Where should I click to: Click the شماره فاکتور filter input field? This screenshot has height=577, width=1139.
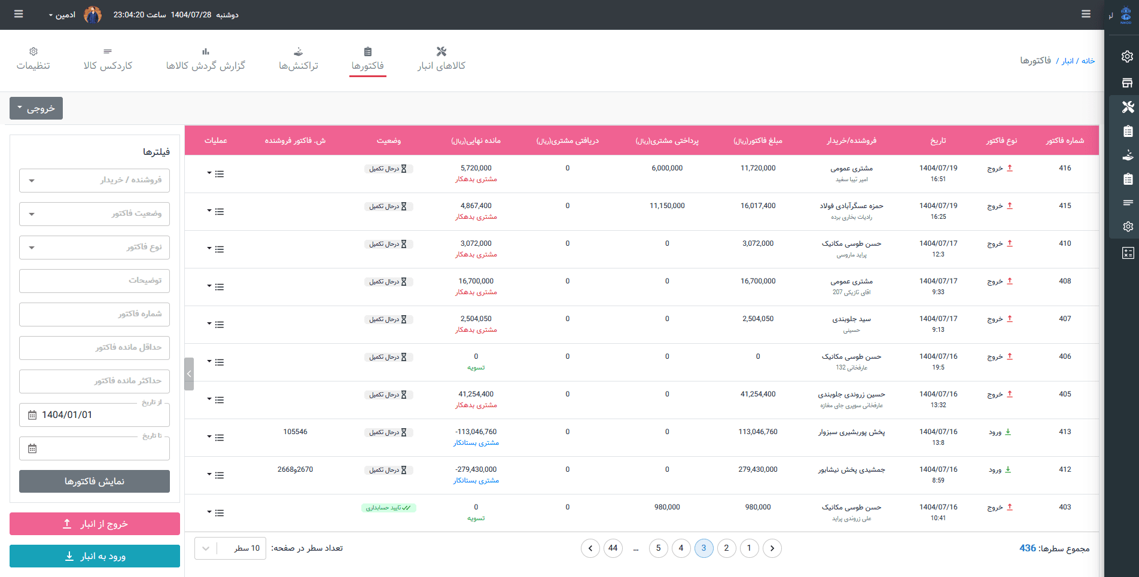pos(95,314)
